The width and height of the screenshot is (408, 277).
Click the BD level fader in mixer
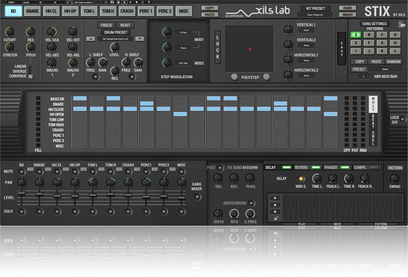click(x=21, y=193)
